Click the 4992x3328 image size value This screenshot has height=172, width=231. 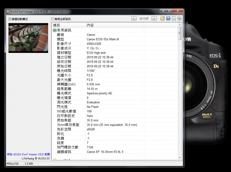pos(94,44)
